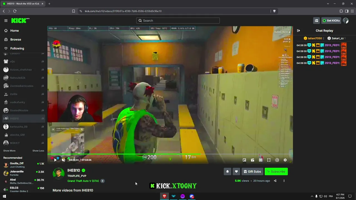This screenshot has height=200, width=356.
Task: Open the VOD three-dot options menu
Action: click(284, 181)
